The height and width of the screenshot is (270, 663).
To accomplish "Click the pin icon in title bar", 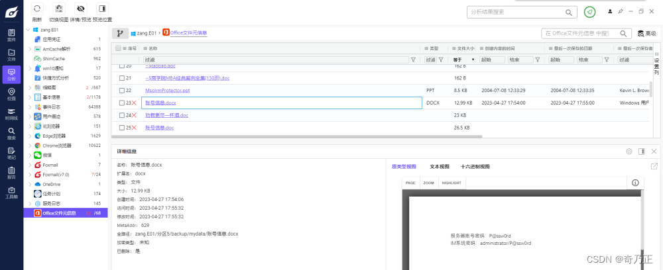I will (621, 11).
